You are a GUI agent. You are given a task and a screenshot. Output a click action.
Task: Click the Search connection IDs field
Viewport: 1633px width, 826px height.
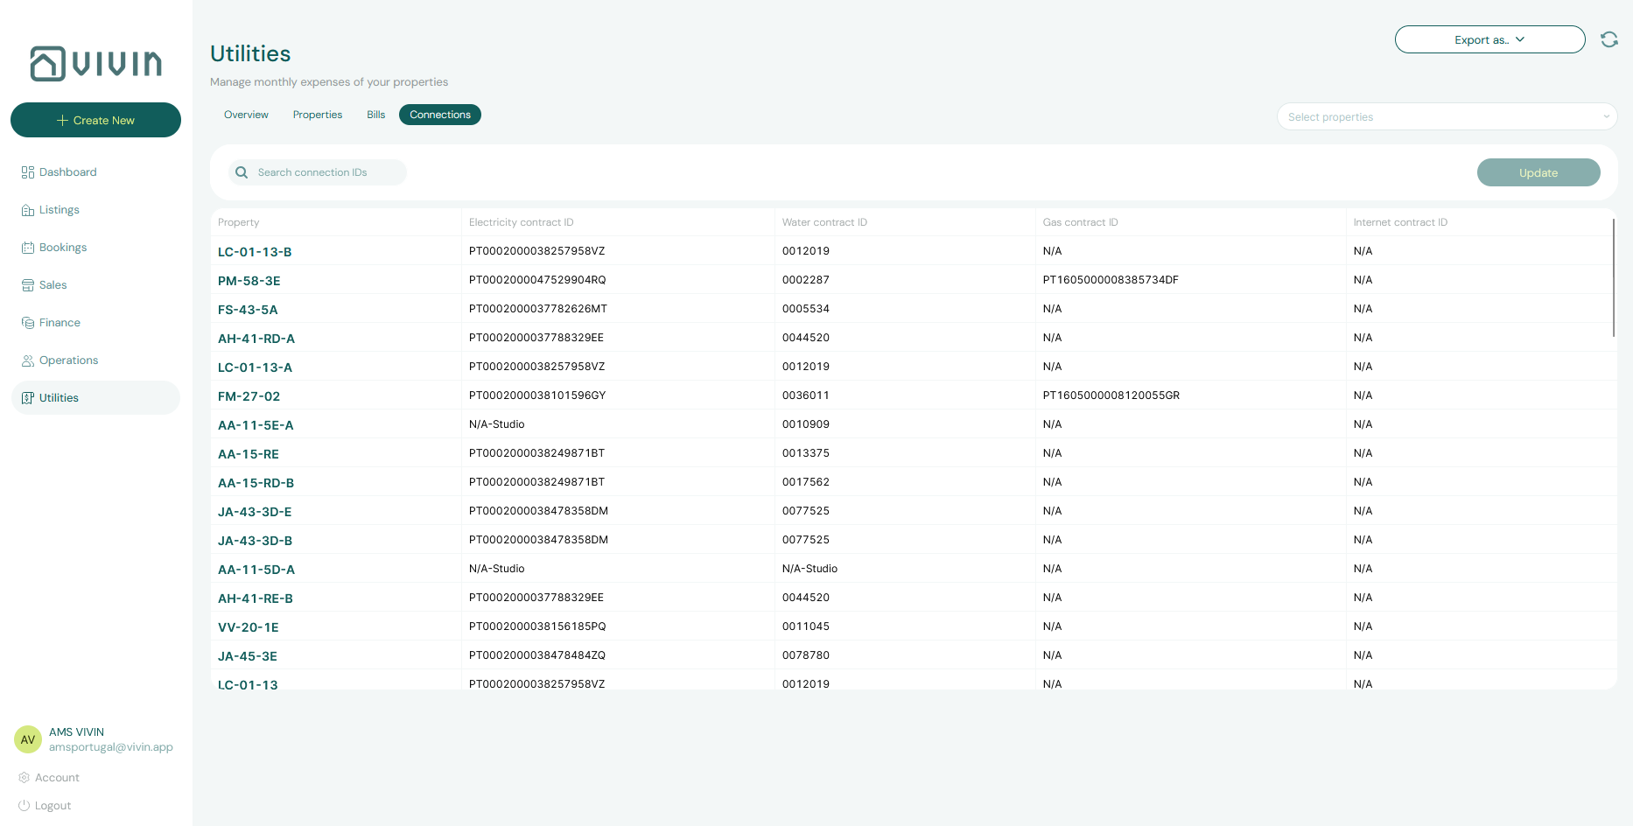(315, 172)
